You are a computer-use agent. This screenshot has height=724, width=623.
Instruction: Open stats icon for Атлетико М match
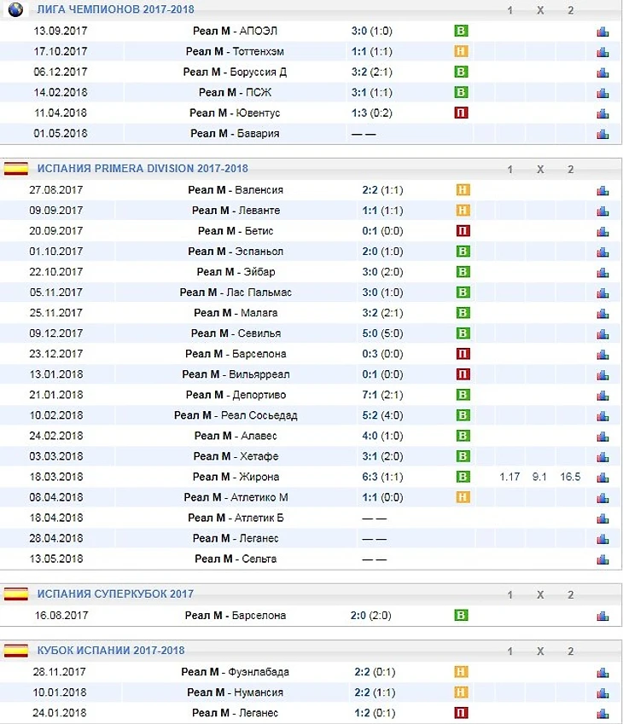click(x=603, y=498)
